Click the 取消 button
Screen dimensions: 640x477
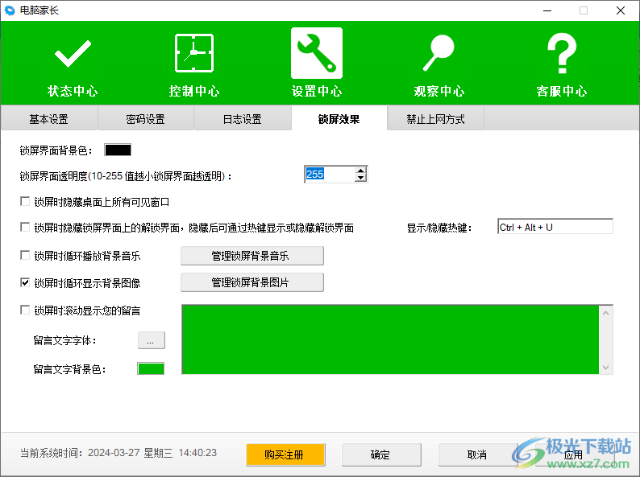point(478,454)
